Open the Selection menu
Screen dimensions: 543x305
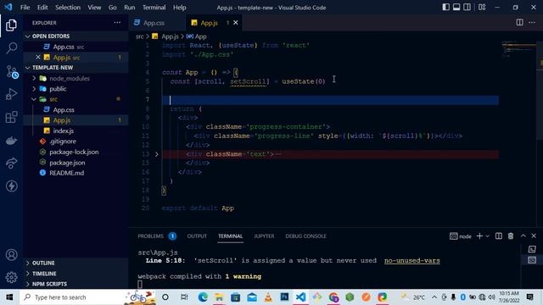(68, 8)
